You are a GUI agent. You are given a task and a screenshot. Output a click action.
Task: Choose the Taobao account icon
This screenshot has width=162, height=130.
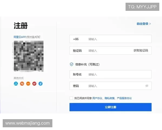[22, 84]
